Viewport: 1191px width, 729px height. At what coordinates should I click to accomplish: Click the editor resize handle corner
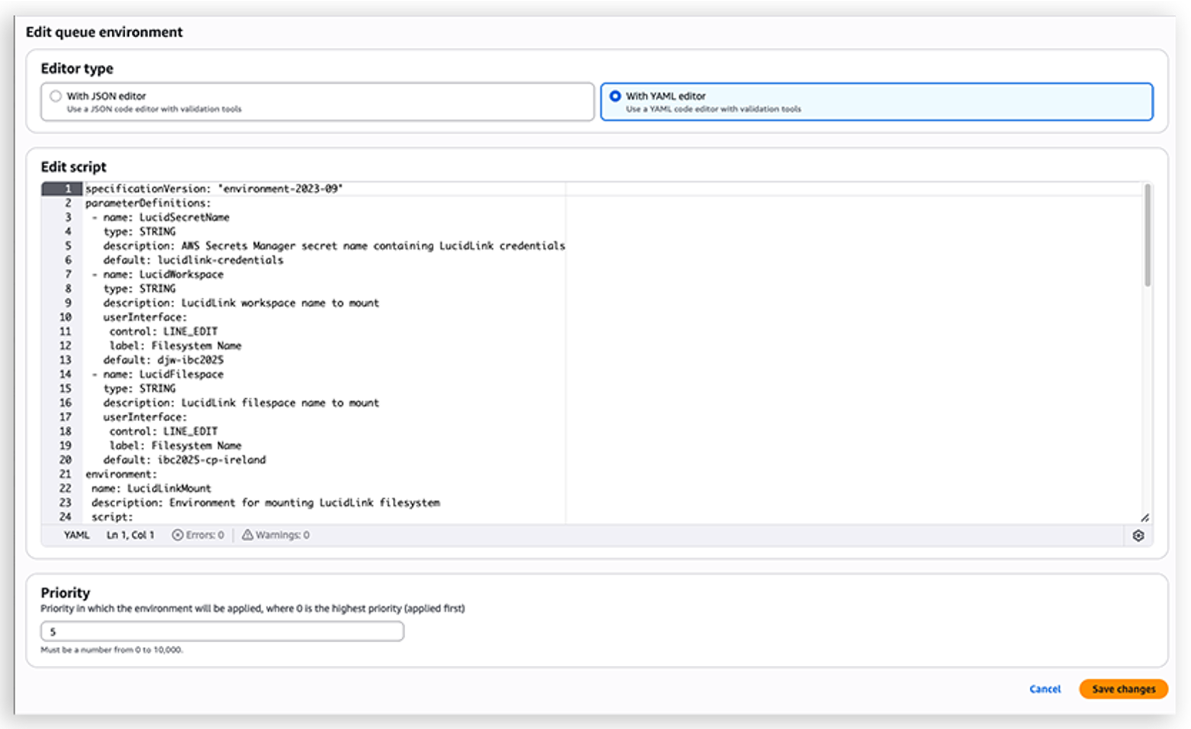1144,518
